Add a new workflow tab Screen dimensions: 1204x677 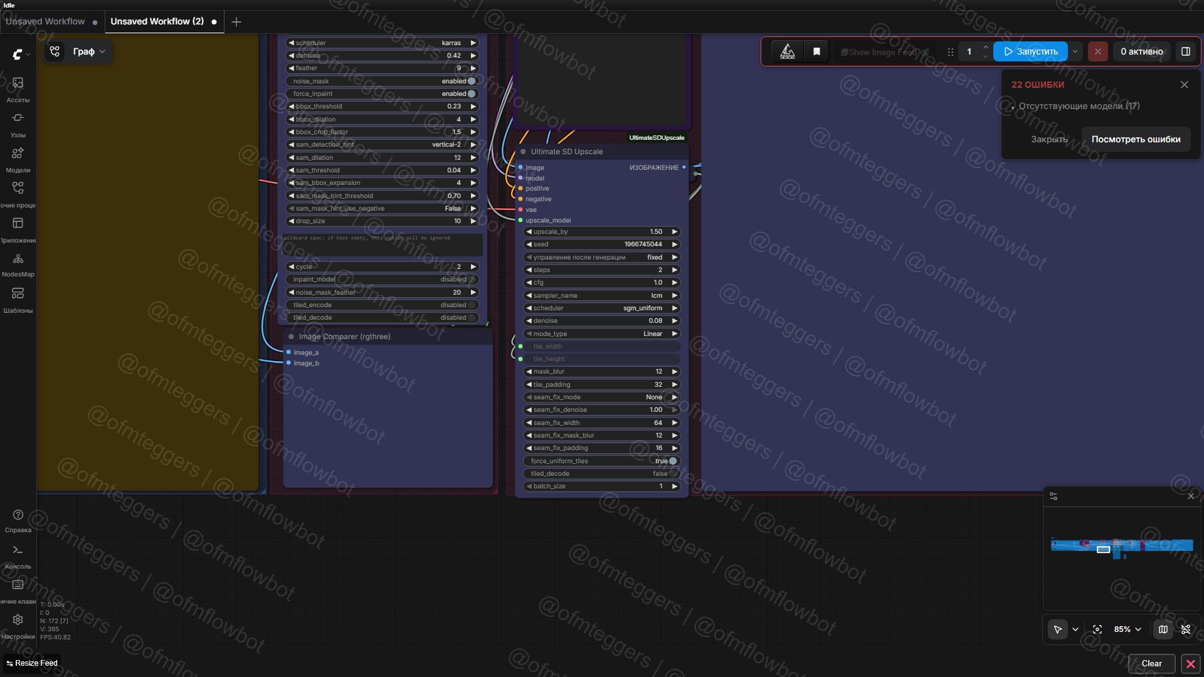[x=236, y=22]
